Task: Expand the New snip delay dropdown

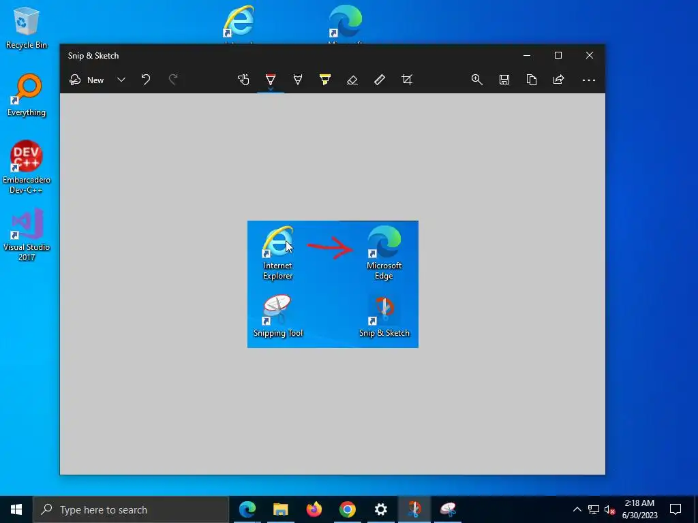Action: [x=121, y=80]
